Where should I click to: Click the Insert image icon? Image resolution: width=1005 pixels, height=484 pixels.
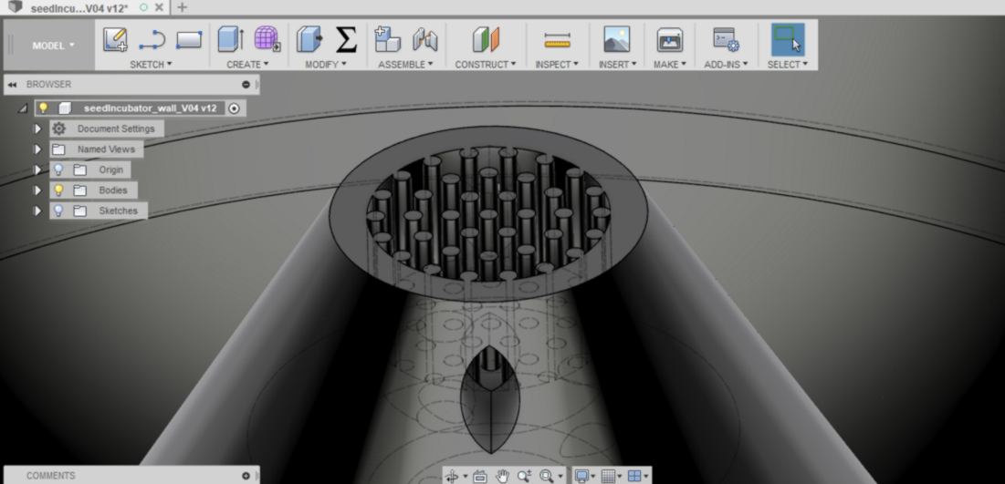click(616, 40)
